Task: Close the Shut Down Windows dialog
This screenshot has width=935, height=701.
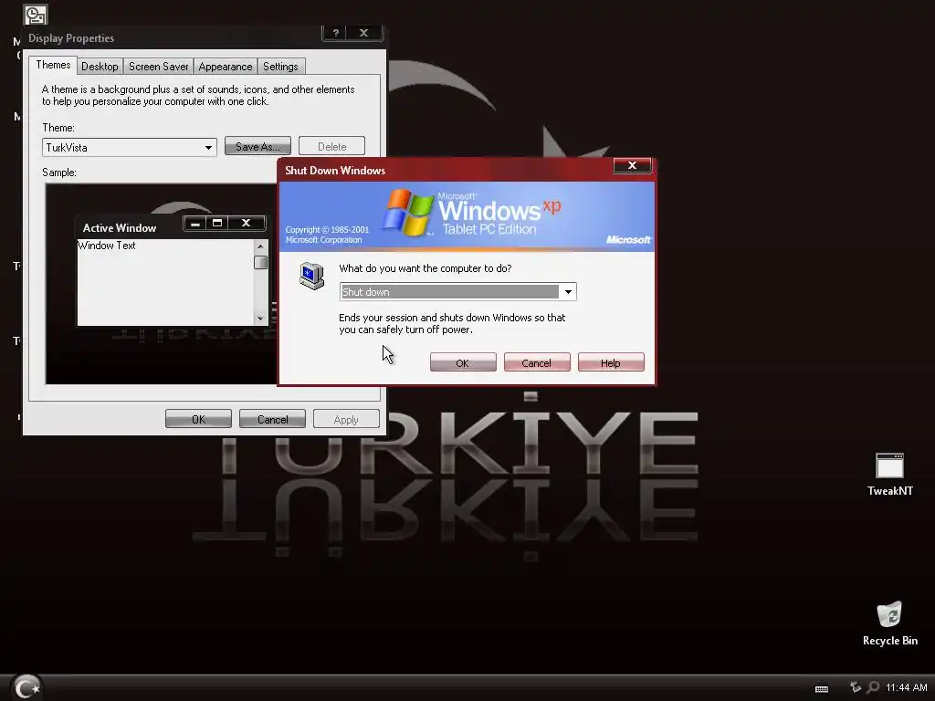Action: [x=632, y=165]
